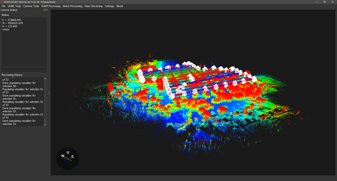Click the splitter handle beside the left panel
This screenshot has width=337, height=181.
(49, 93)
